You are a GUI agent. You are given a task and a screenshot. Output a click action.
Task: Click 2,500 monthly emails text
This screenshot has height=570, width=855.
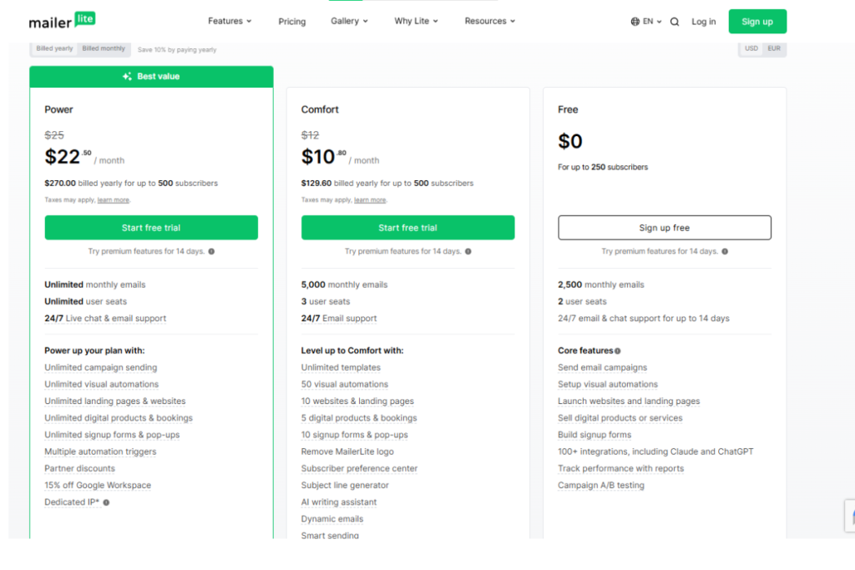click(x=601, y=285)
